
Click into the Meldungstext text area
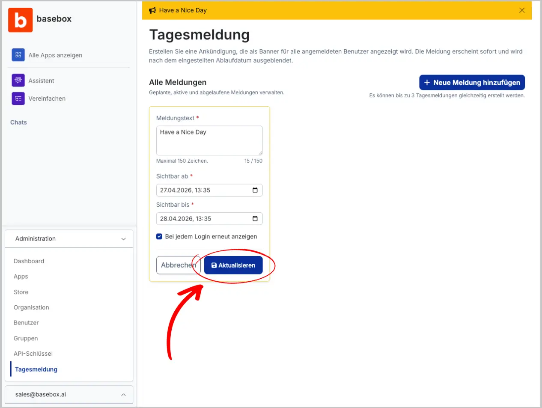[x=209, y=140]
